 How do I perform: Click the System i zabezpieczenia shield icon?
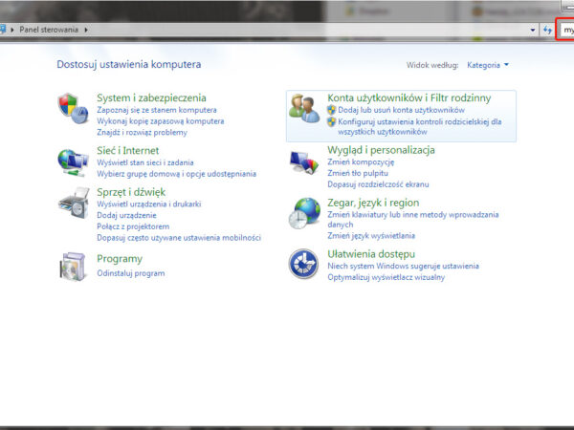click(x=73, y=105)
